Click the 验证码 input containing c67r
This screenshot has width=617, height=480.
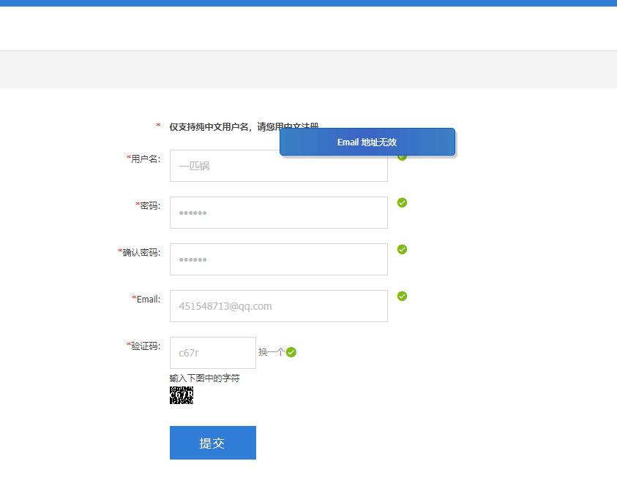click(212, 353)
